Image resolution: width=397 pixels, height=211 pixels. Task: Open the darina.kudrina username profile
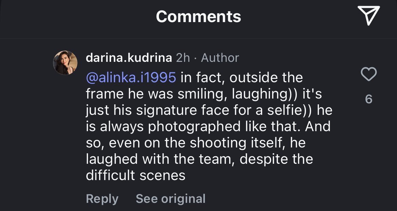129,58
